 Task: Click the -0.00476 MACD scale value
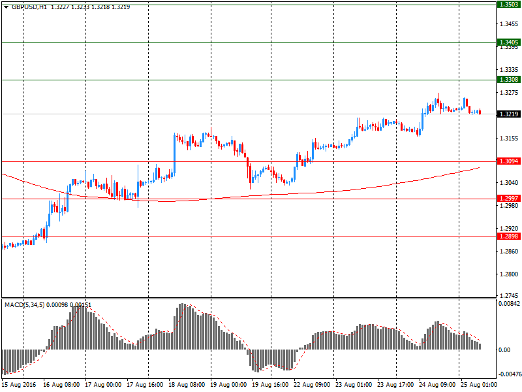click(510, 374)
